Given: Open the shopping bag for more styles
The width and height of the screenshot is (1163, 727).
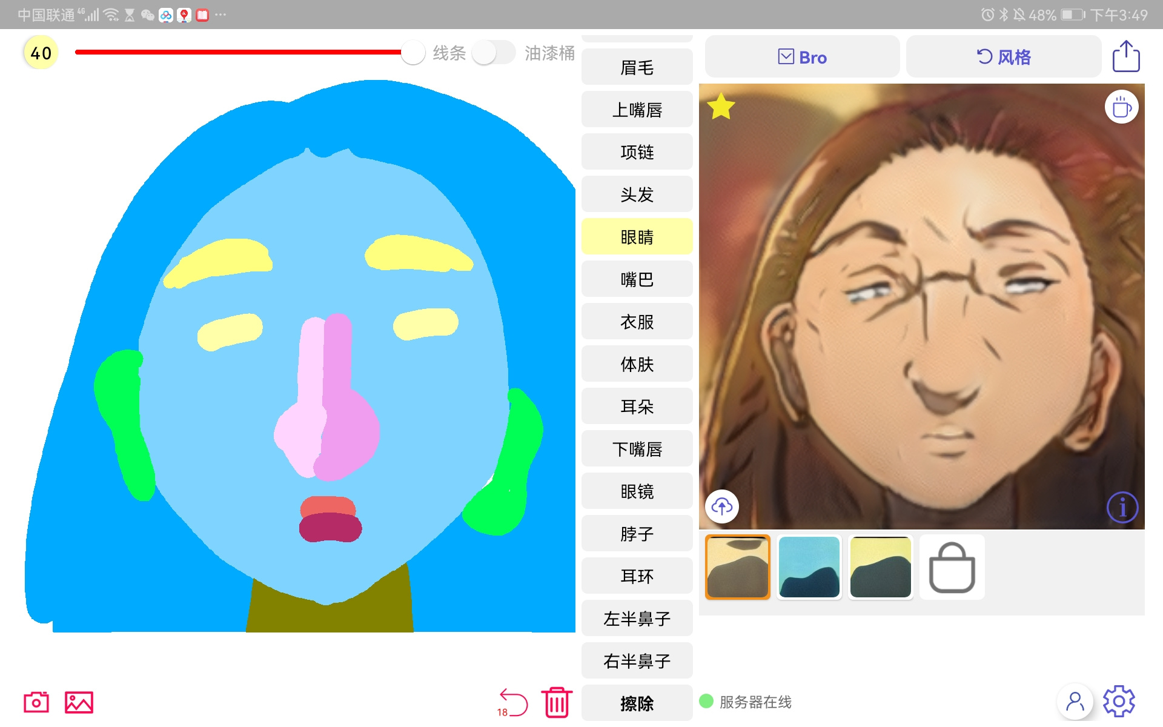Looking at the screenshot, I should (952, 568).
